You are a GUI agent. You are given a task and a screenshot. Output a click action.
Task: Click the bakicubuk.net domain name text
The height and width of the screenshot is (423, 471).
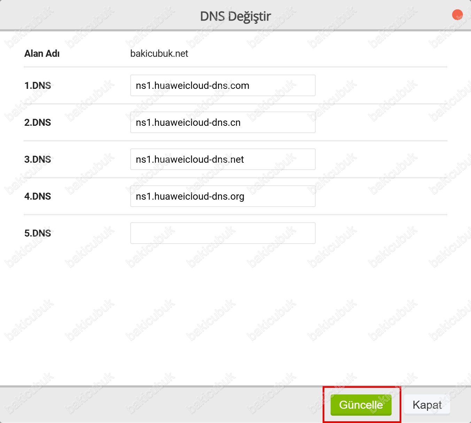pyautogui.click(x=159, y=54)
